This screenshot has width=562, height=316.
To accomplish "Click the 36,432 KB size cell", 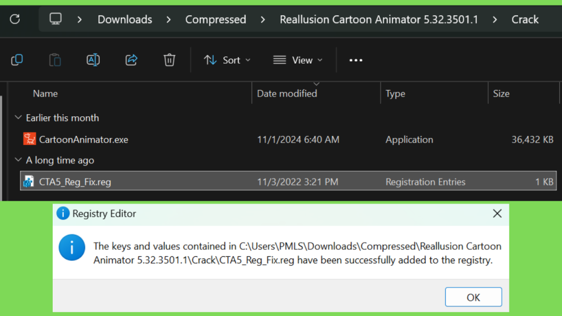I will [x=532, y=139].
